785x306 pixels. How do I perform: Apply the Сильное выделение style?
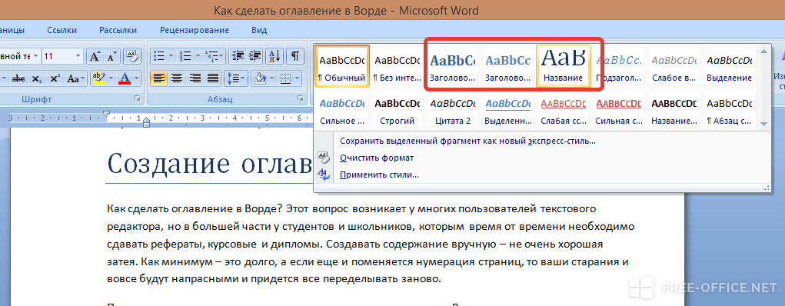pos(342,109)
